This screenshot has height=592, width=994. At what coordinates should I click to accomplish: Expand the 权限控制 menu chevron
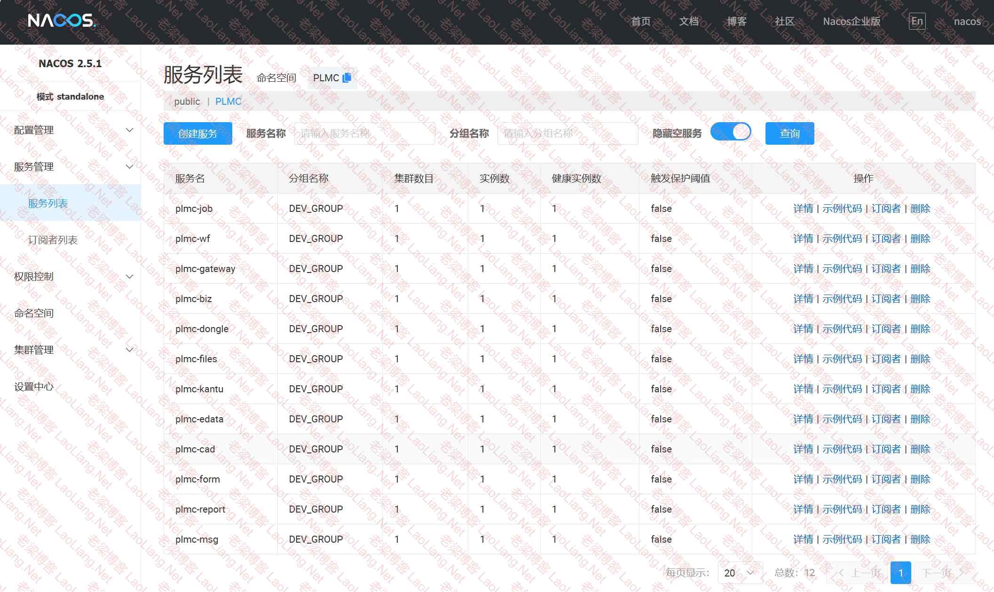[x=130, y=277]
